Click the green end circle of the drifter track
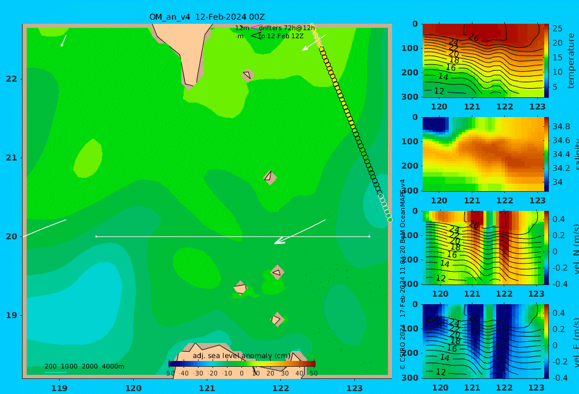The image size is (579, 394). pyautogui.click(x=390, y=220)
